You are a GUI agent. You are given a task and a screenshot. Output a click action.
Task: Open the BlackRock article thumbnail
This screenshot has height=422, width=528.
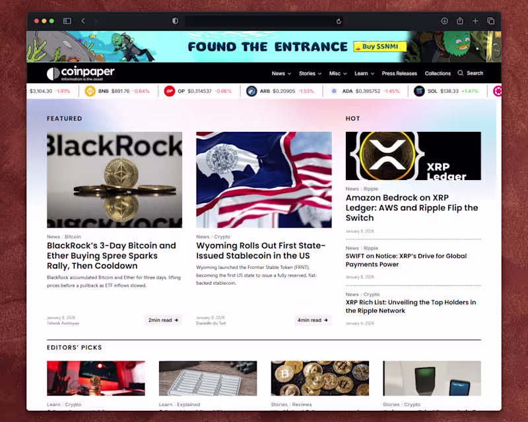pyautogui.click(x=114, y=180)
